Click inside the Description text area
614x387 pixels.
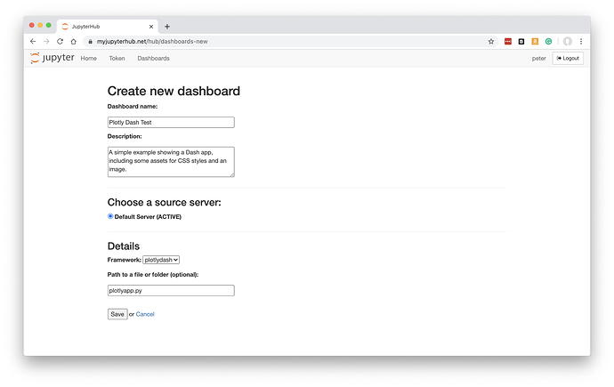171,162
